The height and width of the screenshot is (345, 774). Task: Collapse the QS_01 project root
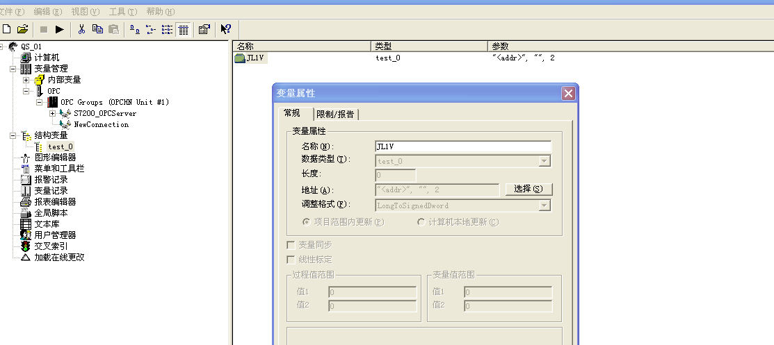(x=1, y=47)
